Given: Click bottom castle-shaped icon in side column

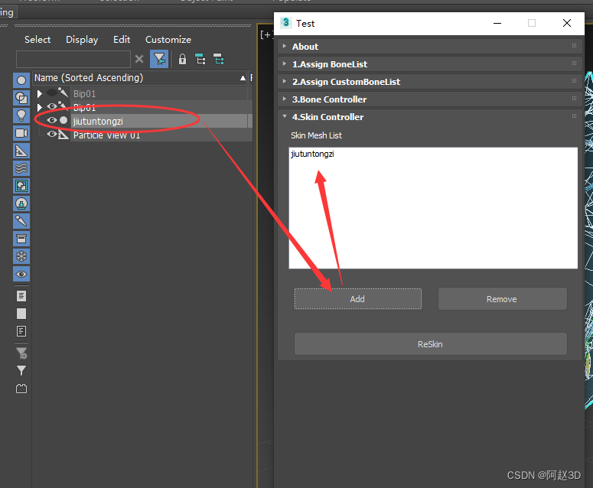Looking at the screenshot, I should point(21,389).
